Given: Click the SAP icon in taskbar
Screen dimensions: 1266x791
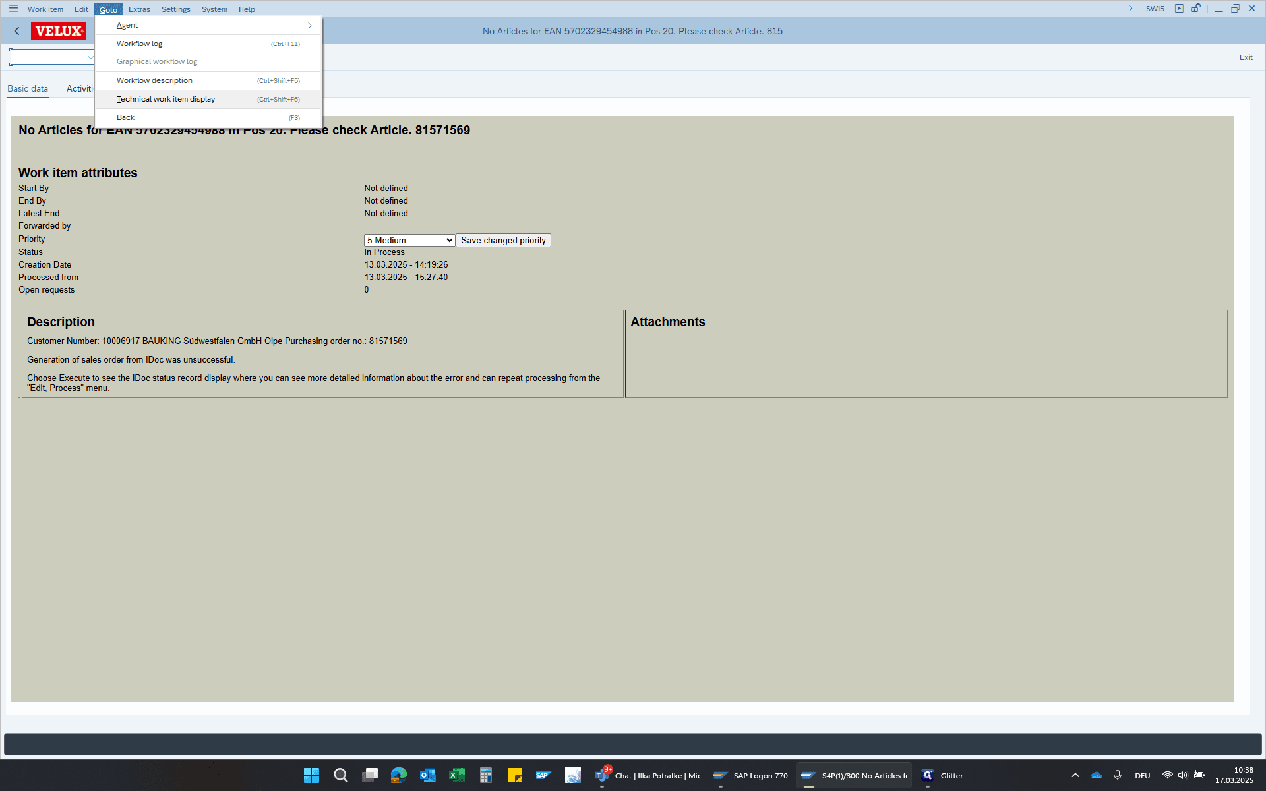Looking at the screenshot, I should tap(543, 775).
